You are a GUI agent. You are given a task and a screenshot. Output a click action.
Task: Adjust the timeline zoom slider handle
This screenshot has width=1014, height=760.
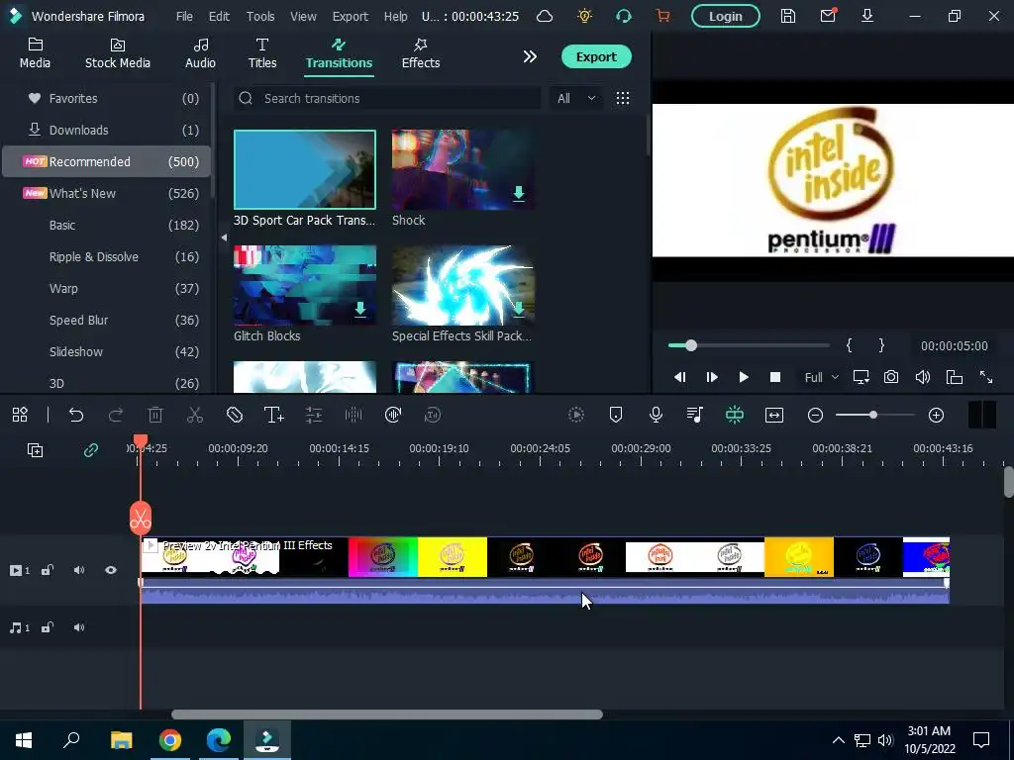pos(873,415)
